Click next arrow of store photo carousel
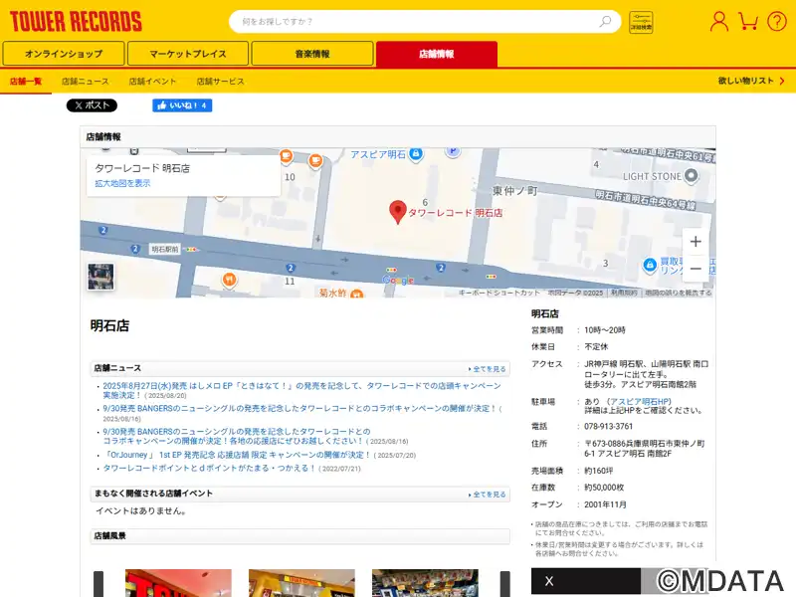This screenshot has width=796, height=597. point(505,584)
